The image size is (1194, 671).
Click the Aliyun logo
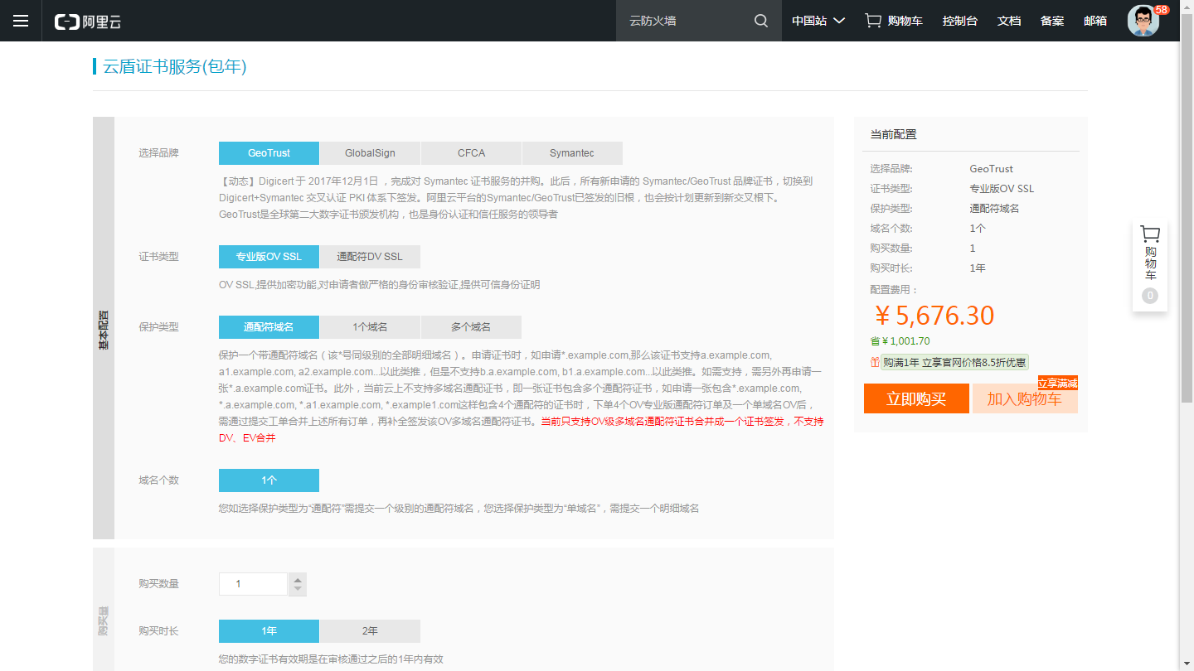[x=88, y=22]
